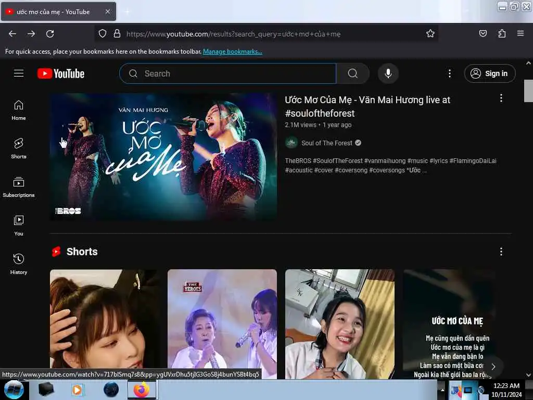This screenshot has height=400, width=533.
Task: Show next Shorts with the right chevron
Action: 493,366
